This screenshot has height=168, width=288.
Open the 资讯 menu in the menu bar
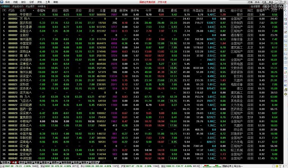39,2
